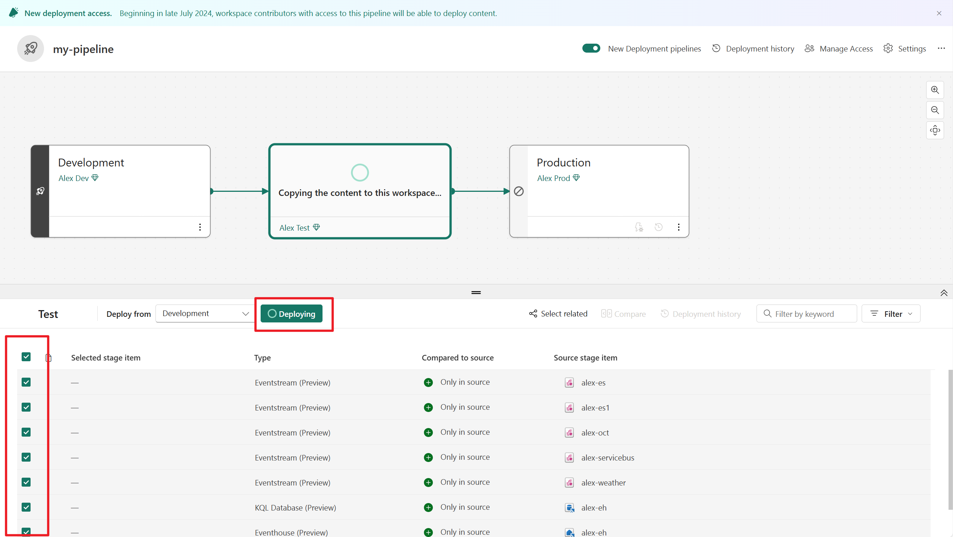This screenshot has width=953, height=537.
Task: Click the Select related network icon
Action: coord(533,314)
